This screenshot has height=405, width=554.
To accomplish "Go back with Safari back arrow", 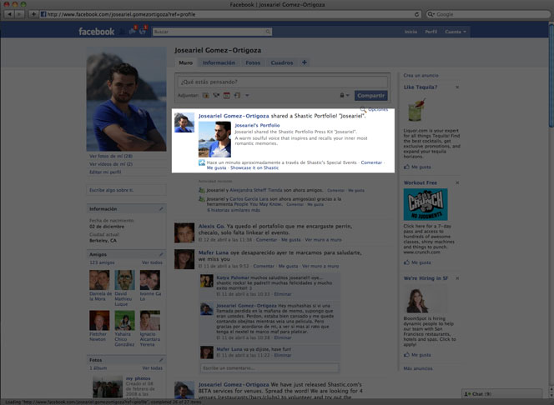I will click(9, 14).
